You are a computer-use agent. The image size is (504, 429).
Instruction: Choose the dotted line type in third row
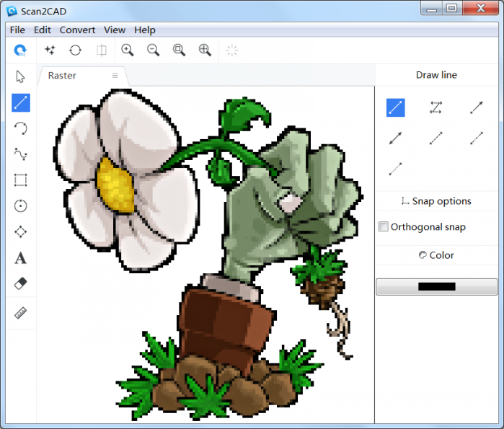coord(395,169)
